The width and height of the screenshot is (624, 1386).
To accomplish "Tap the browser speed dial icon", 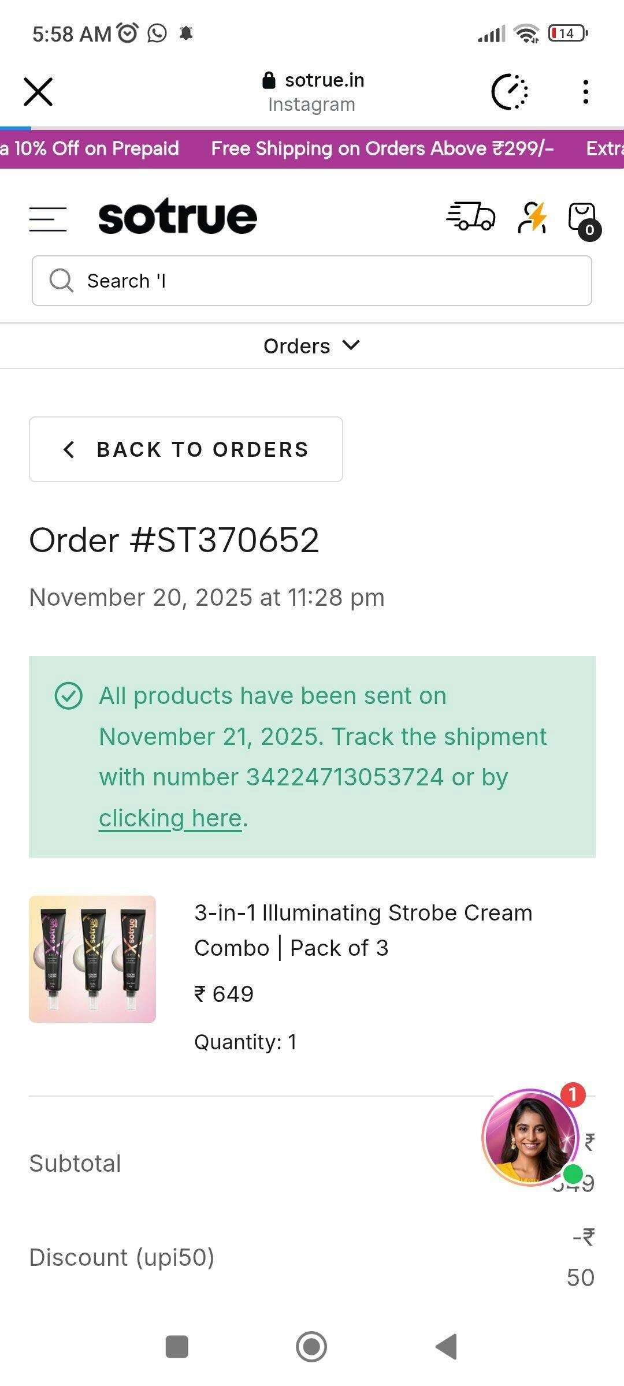I will pos(510,92).
